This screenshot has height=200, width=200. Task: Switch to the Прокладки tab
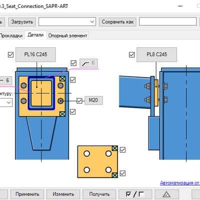[11, 35]
